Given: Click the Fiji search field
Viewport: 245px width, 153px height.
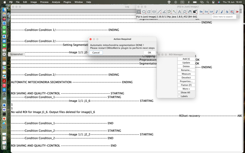Looking at the screenshot, I should (224, 17).
